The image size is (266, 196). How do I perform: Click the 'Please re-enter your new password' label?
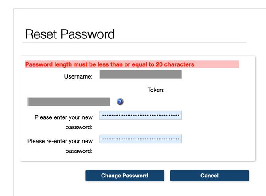point(60,146)
